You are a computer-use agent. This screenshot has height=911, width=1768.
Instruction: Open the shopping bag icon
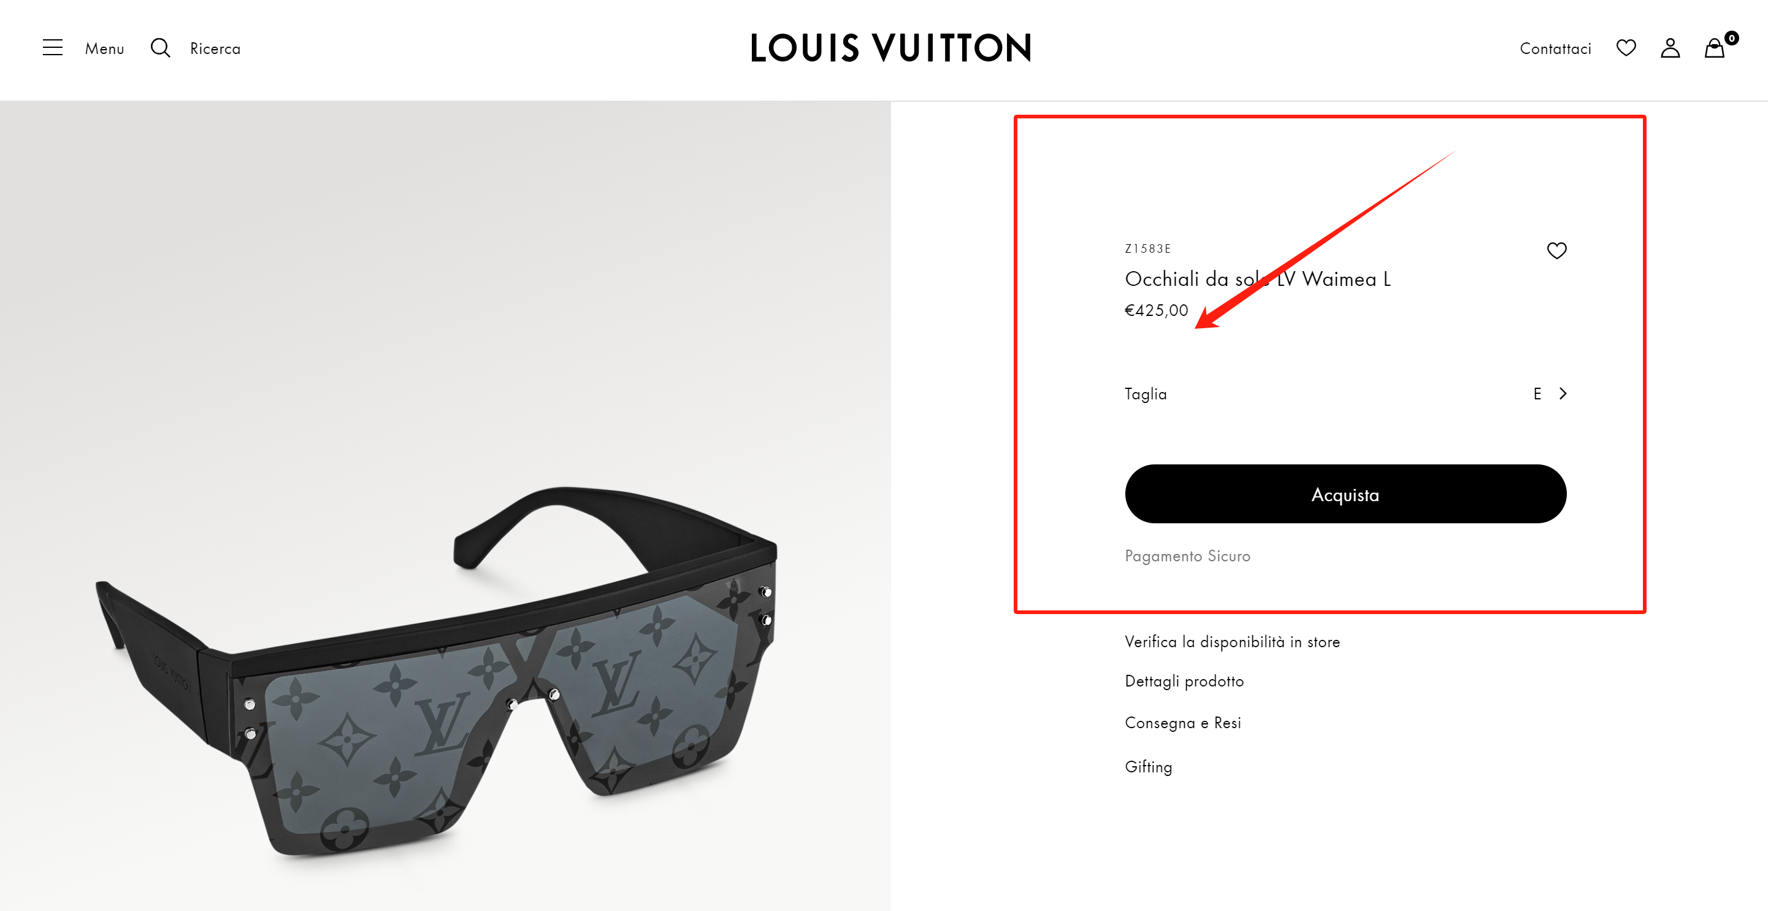1714,48
